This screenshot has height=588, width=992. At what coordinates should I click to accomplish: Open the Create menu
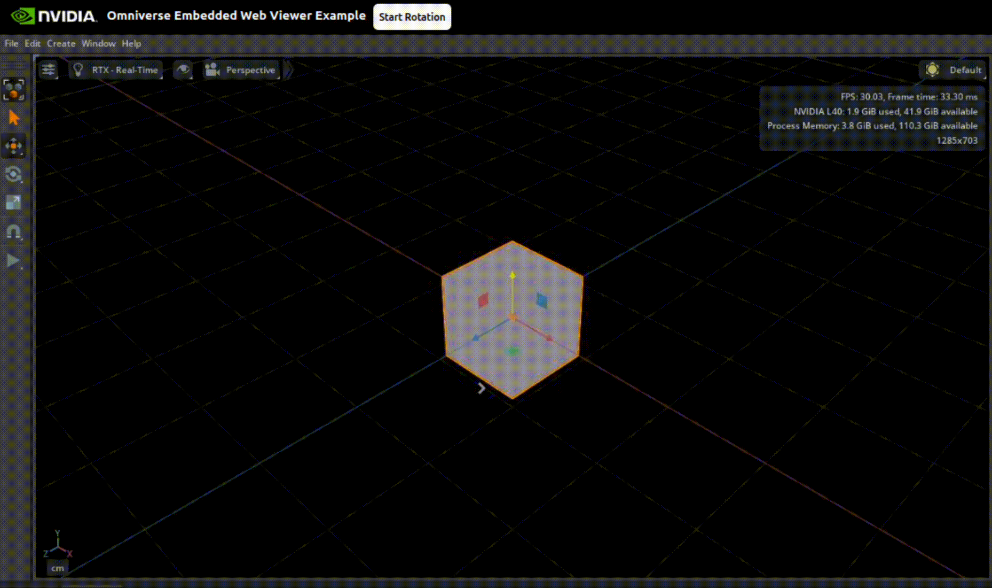61,44
